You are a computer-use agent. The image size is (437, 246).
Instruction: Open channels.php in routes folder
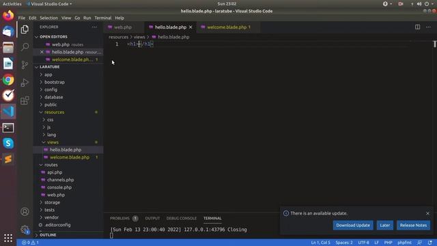click(61, 180)
